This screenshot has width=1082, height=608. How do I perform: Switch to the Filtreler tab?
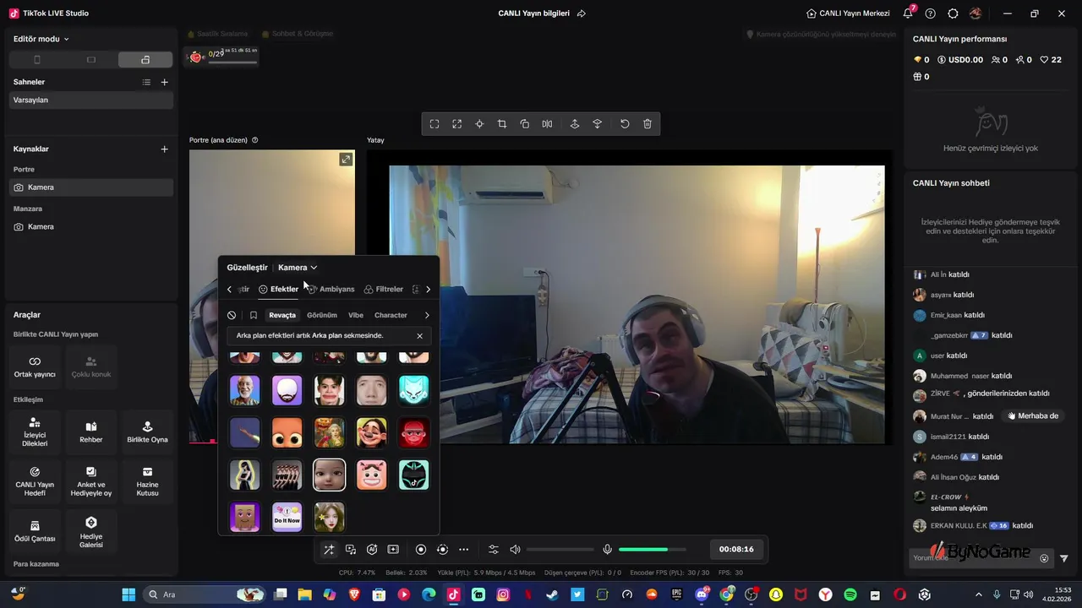tap(384, 290)
